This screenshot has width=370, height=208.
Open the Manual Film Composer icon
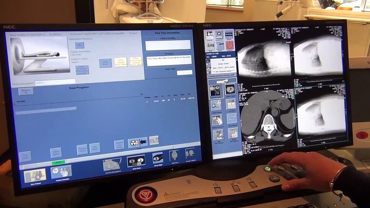233,133
